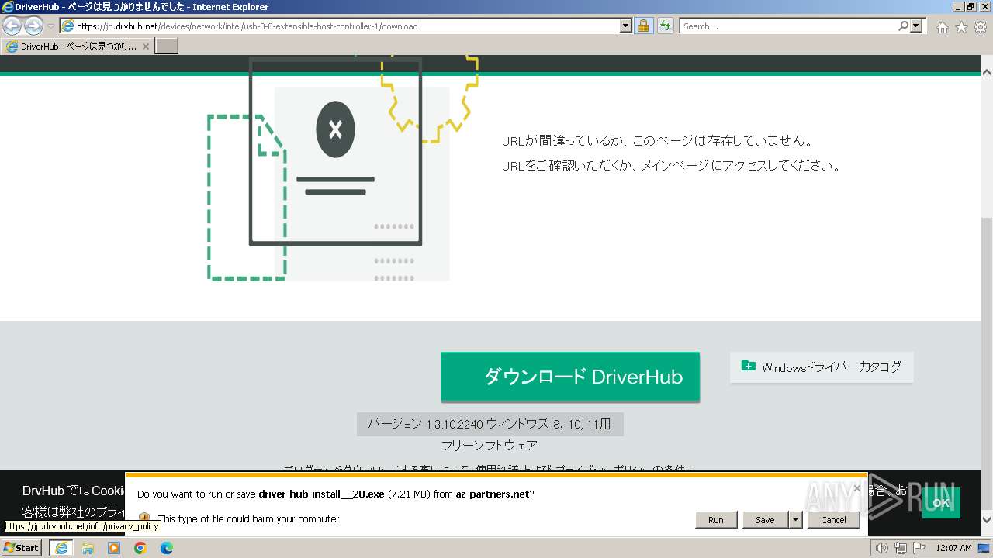Screen dimensions: 993x558
Task: Close the download notification bar
Action: (x=857, y=488)
